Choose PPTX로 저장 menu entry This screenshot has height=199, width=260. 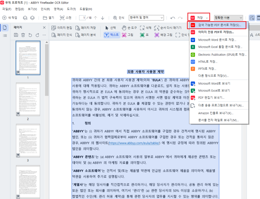219,69
